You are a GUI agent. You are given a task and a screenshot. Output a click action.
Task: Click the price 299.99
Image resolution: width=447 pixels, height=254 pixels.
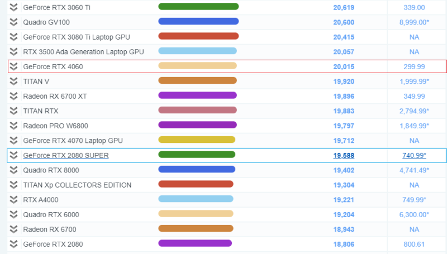coord(414,67)
